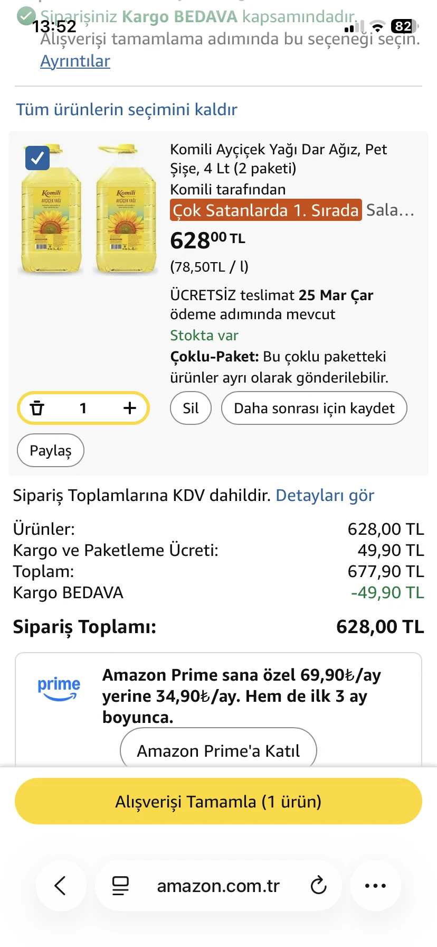The height and width of the screenshot is (947, 437).
Task: Open the Ayrıntılar link
Action: tap(75, 61)
